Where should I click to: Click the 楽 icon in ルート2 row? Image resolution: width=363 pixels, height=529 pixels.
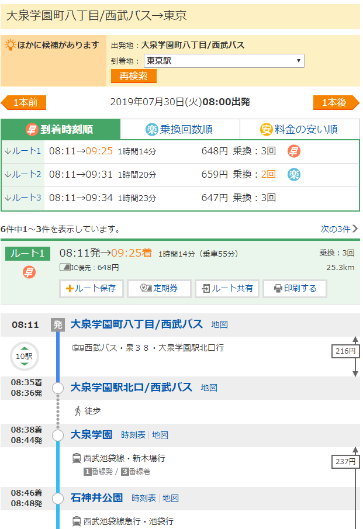[294, 174]
